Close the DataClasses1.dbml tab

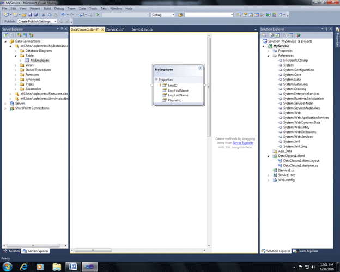(x=102, y=29)
